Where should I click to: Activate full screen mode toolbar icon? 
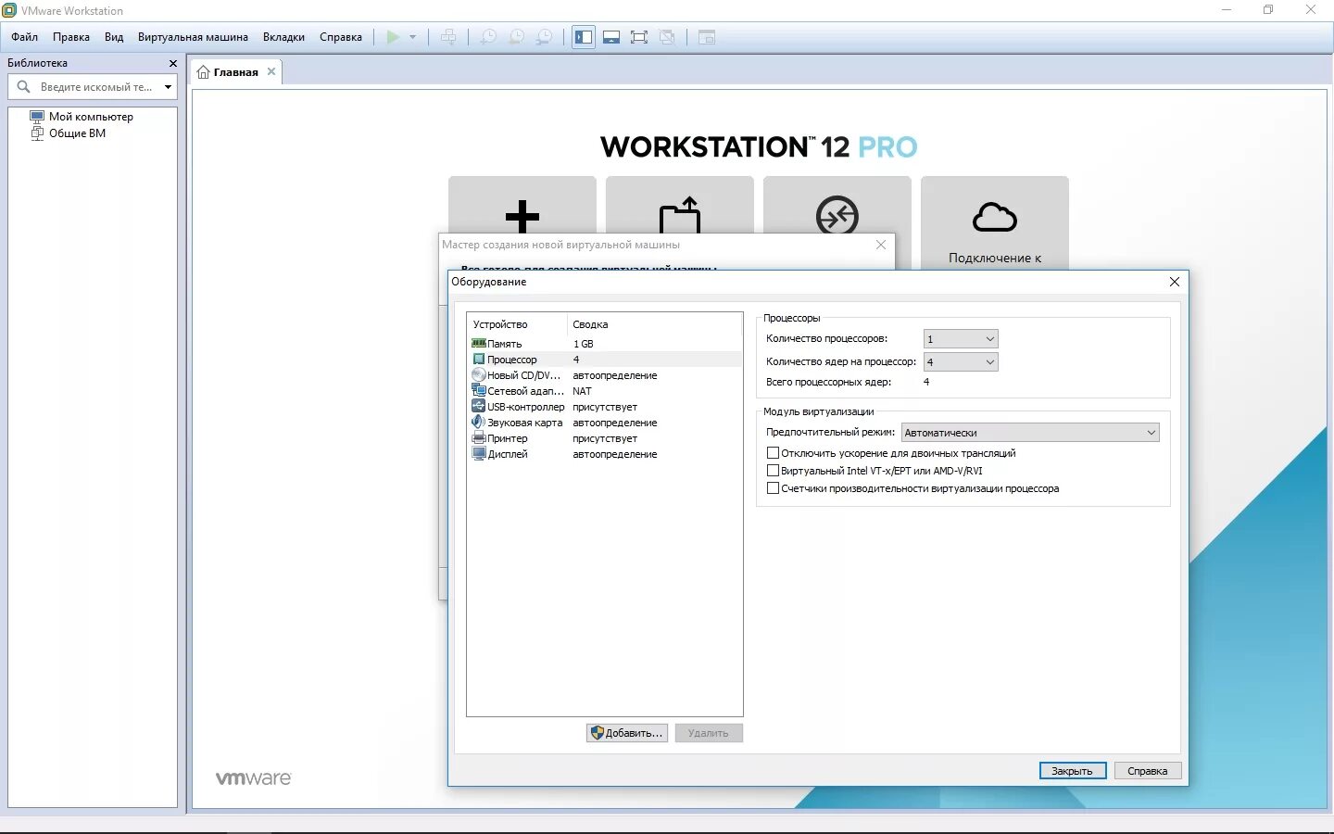coord(639,37)
